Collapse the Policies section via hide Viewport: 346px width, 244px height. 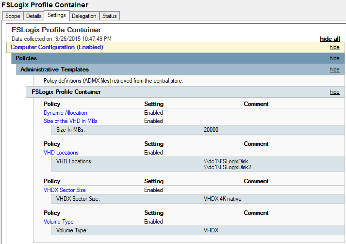click(x=334, y=58)
